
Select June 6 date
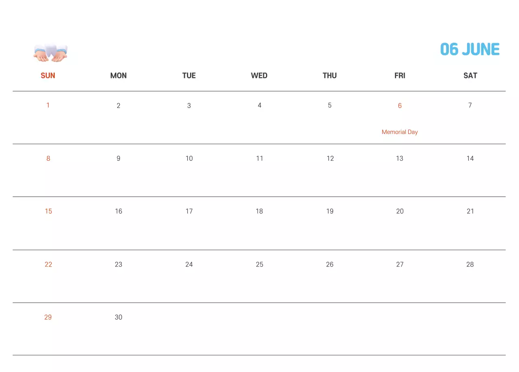click(x=399, y=106)
